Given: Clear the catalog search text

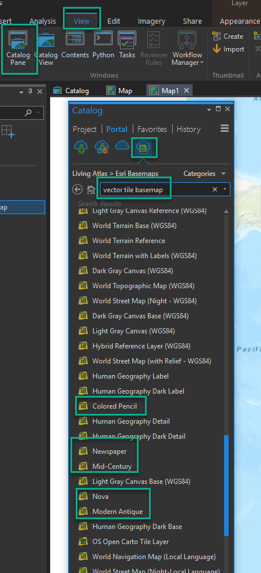Looking at the screenshot, I should 215,189.
